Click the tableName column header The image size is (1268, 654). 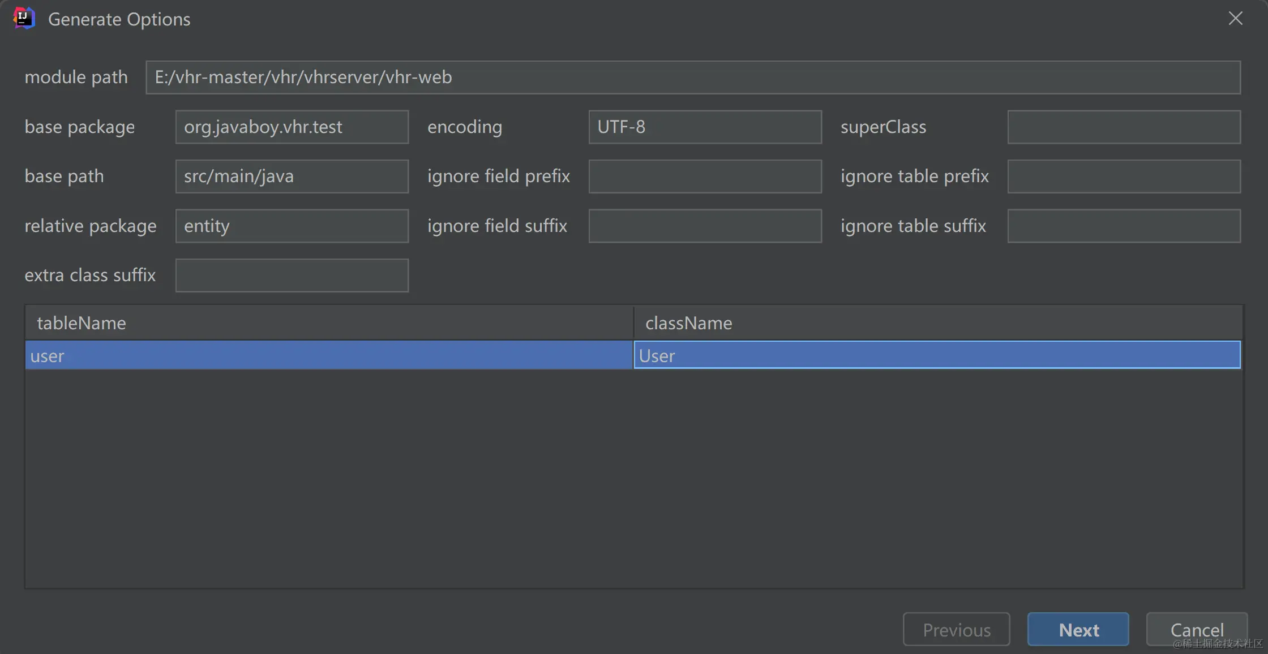pos(328,323)
